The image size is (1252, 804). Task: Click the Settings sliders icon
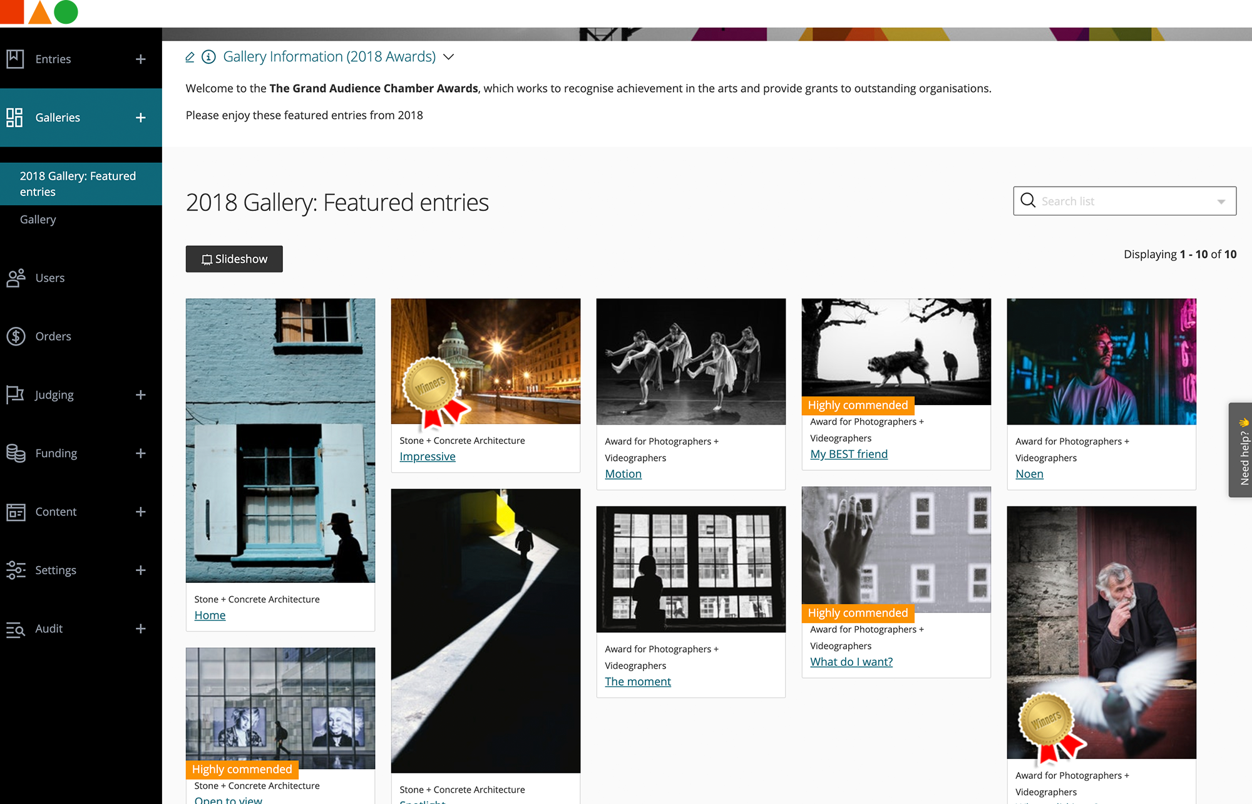pyautogui.click(x=16, y=570)
